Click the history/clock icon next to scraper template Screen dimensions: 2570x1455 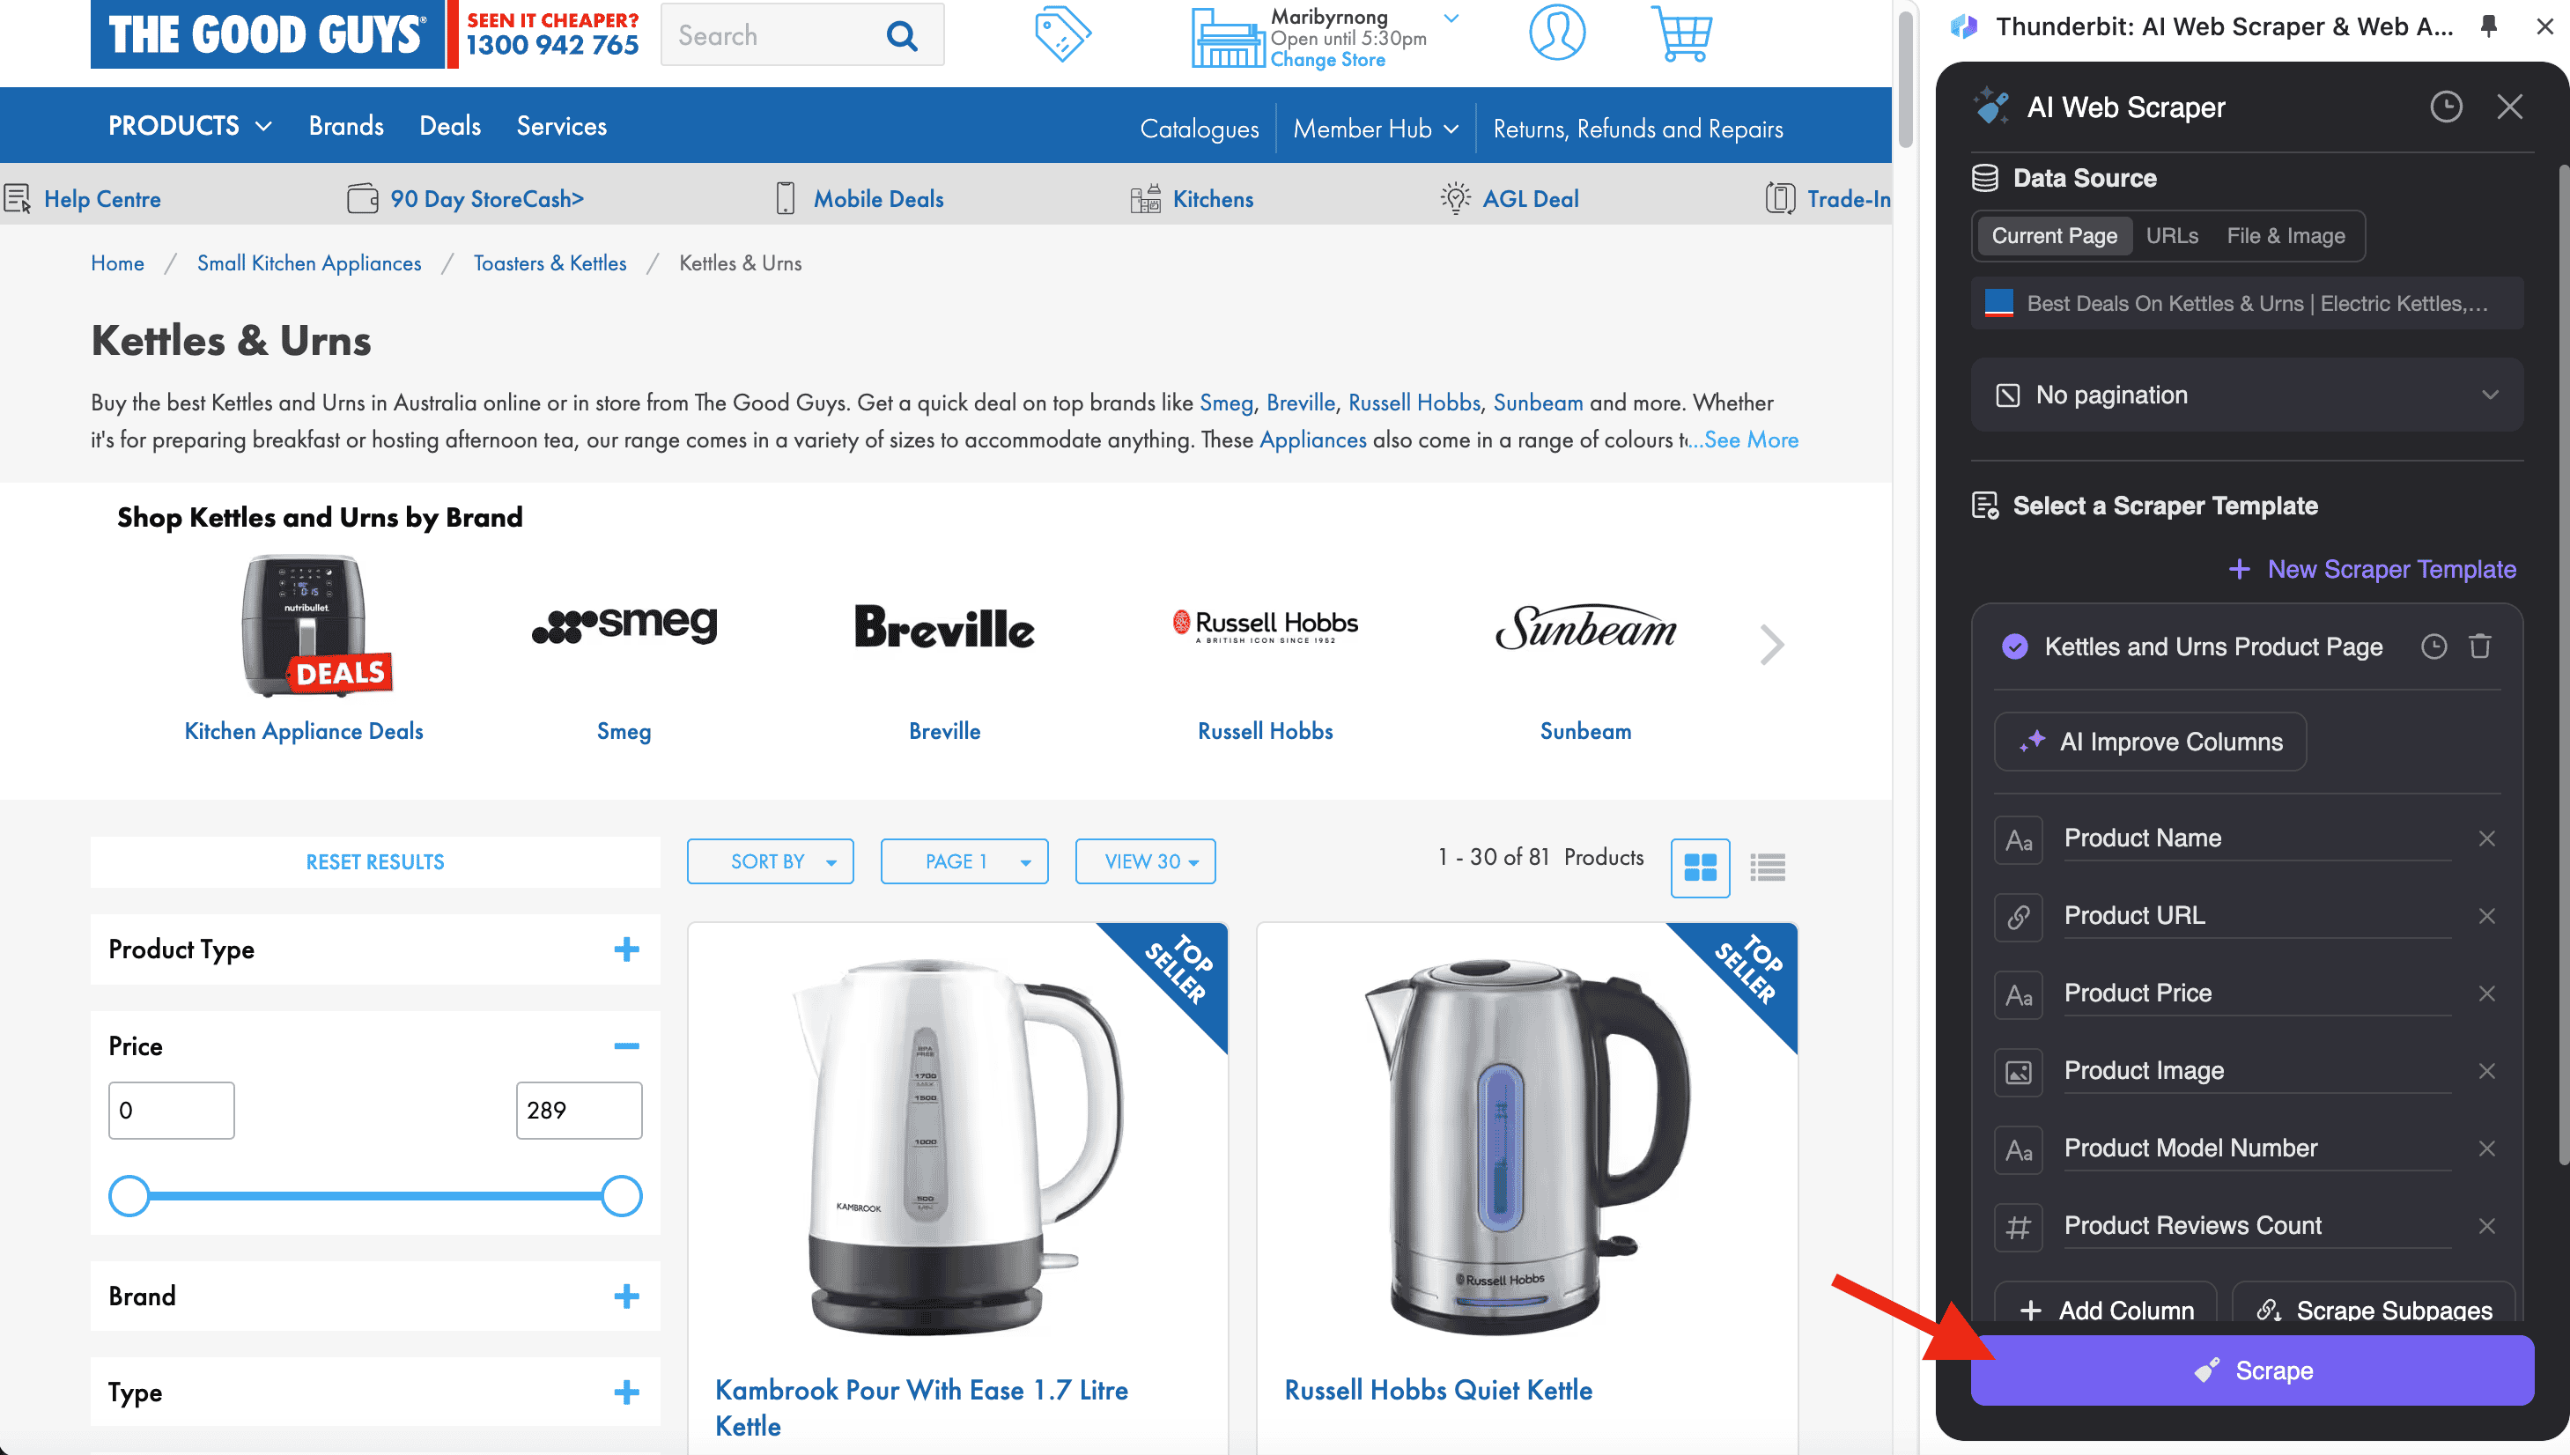coord(2433,646)
